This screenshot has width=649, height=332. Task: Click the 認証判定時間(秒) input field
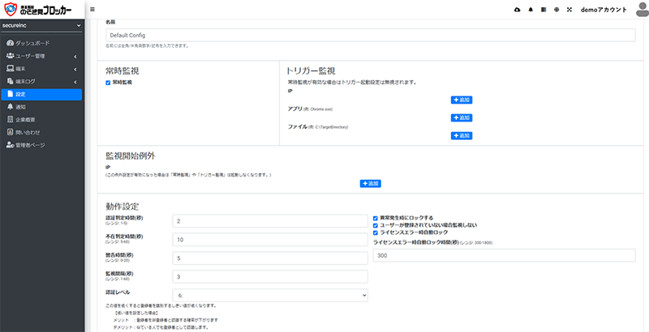[270, 221]
